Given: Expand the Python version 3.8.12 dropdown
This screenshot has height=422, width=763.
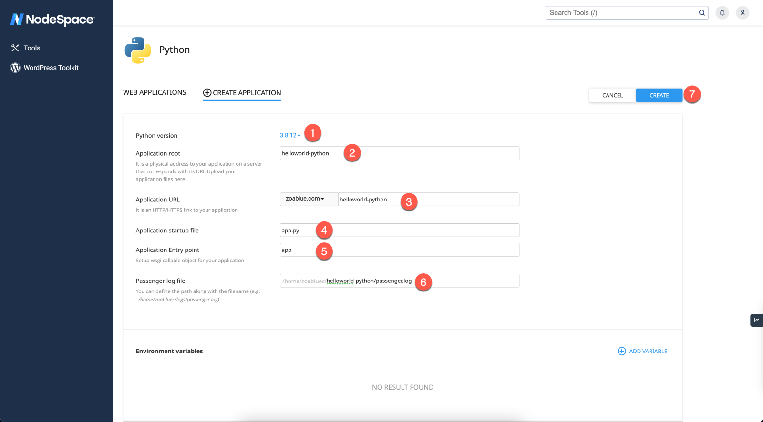Looking at the screenshot, I should pyautogui.click(x=290, y=136).
